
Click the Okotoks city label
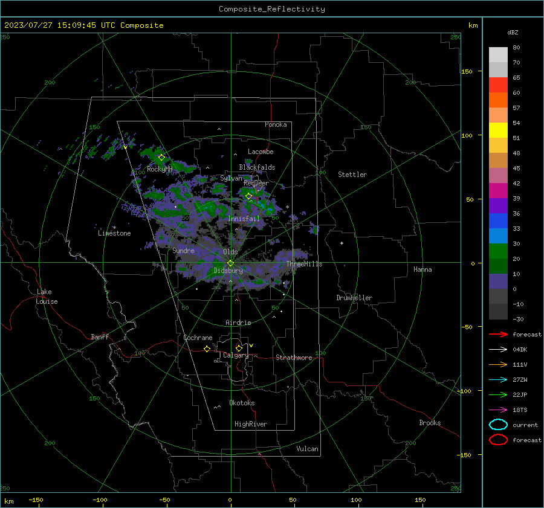(x=242, y=403)
